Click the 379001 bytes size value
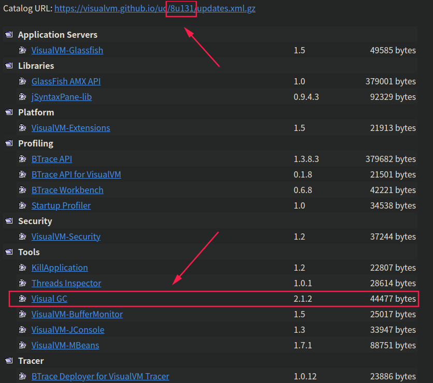This screenshot has width=433, height=383. [x=391, y=81]
